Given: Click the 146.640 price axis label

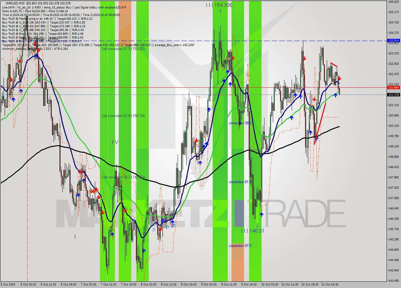Looking at the screenshot, I should click(x=393, y=208).
